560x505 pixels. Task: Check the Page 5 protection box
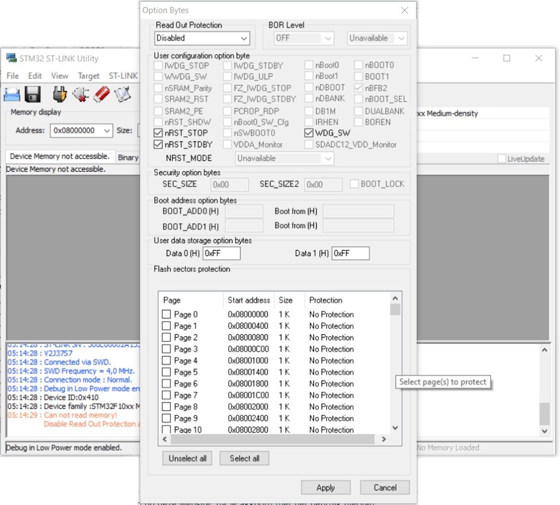(166, 372)
